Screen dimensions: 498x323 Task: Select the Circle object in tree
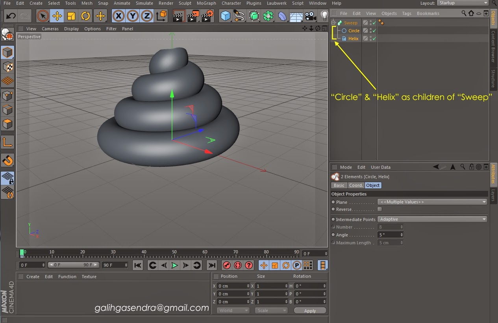[354, 31]
